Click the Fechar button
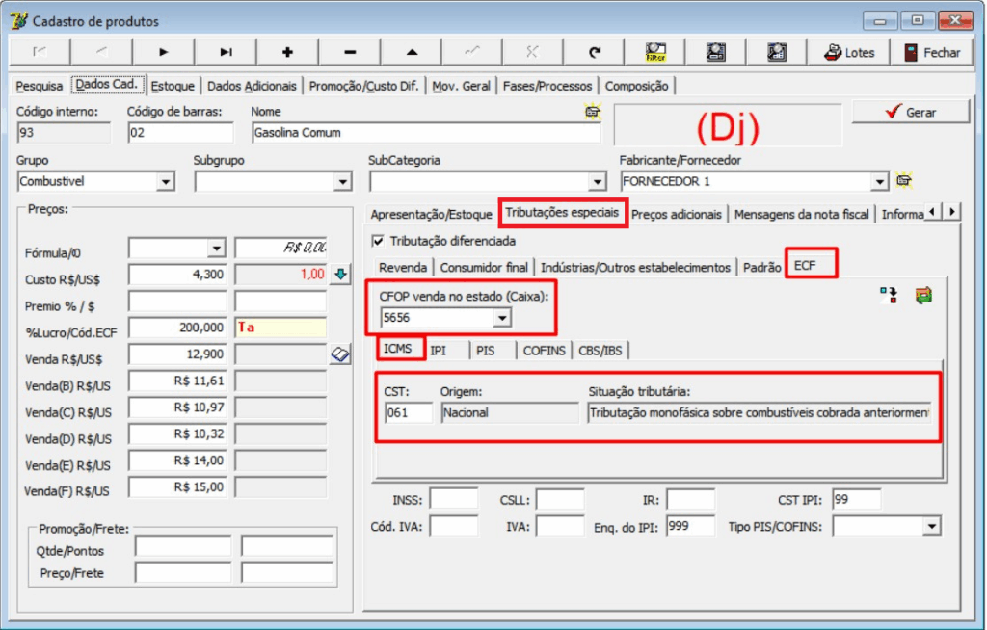Screen dimensions: 987x630 click(x=930, y=52)
